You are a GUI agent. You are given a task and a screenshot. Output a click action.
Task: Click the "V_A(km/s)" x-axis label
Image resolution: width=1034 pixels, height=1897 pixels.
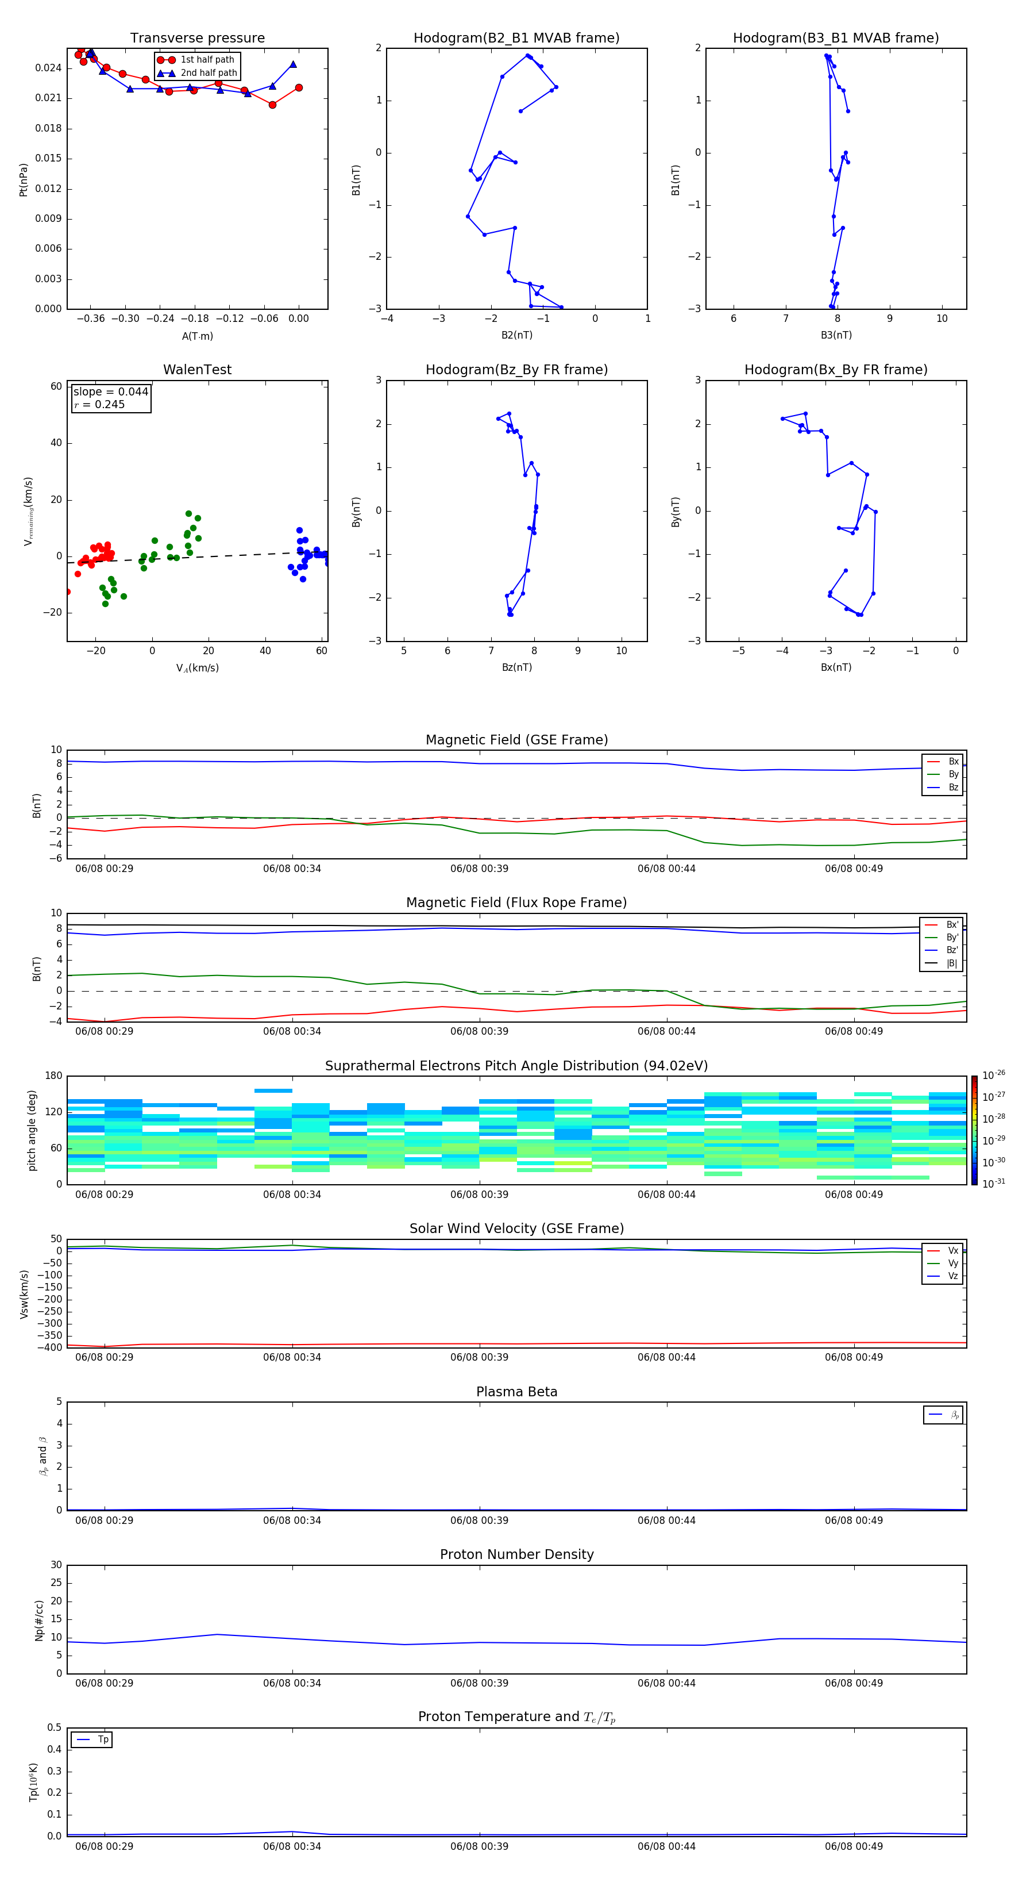click(x=197, y=668)
